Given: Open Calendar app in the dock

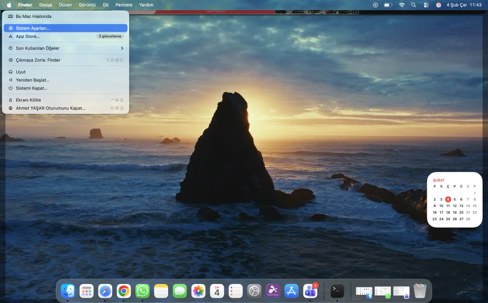Looking at the screenshot, I should point(217,291).
